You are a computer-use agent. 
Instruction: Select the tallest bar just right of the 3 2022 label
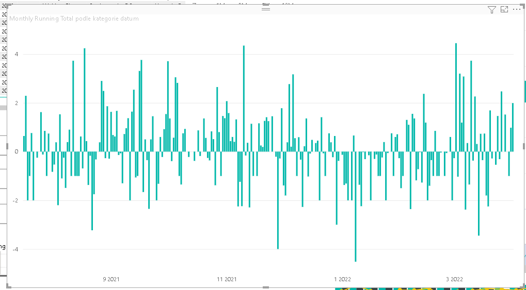pyautogui.click(x=456, y=97)
